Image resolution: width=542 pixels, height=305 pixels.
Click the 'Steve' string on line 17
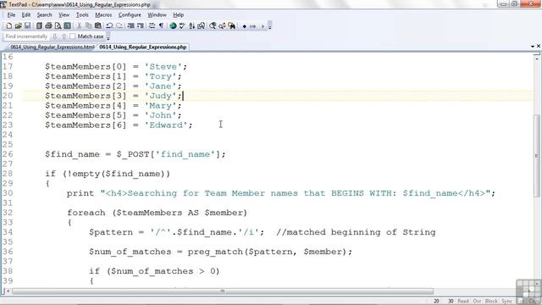163,66
